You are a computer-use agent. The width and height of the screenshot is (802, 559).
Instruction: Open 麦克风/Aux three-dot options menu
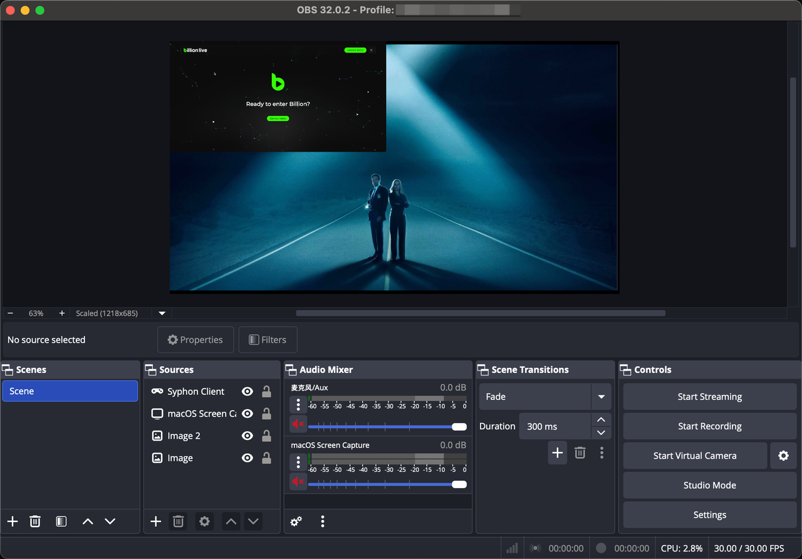pyautogui.click(x=298, y=404)
